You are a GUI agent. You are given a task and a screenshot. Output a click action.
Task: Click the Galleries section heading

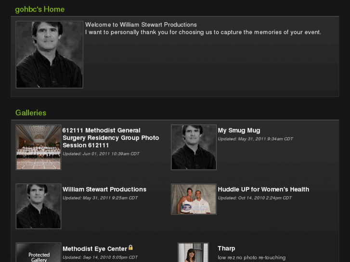click(x=31, y=113)
